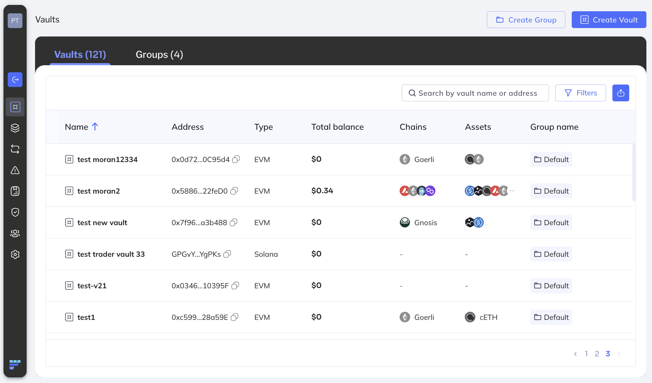This screenshot has height=383, width=652.
Task: Click the Total balance column header
Action: pos(338,127)
